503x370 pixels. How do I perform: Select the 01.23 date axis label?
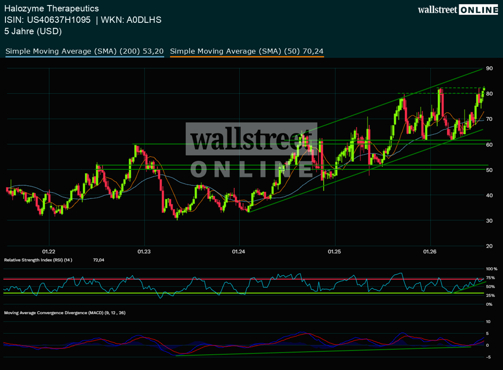144,251
